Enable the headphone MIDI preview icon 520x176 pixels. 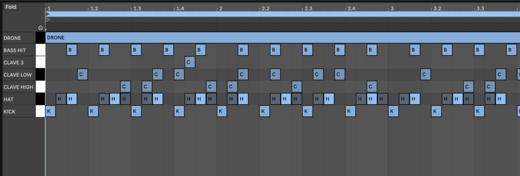(x=40, y=28)
